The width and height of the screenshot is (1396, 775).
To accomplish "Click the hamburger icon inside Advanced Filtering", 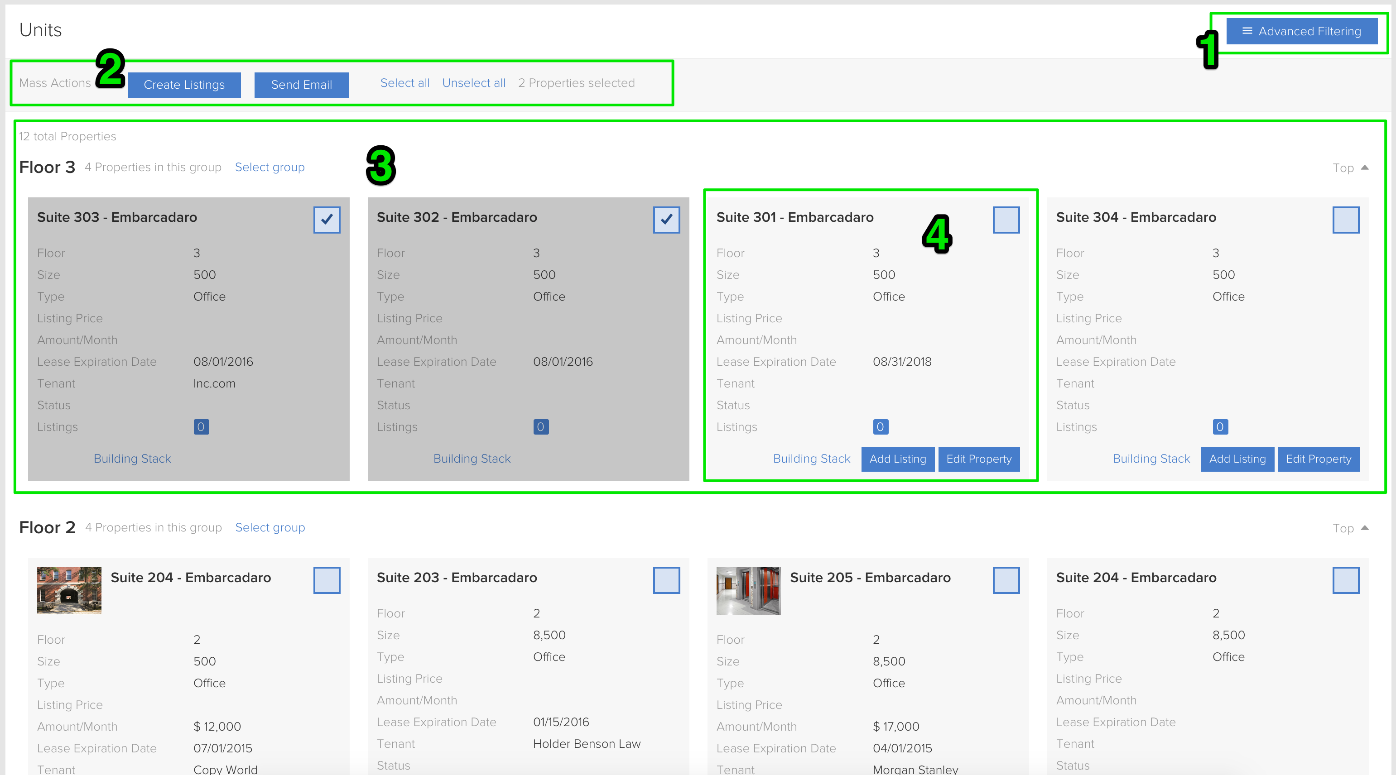I will pos(1247,31).
